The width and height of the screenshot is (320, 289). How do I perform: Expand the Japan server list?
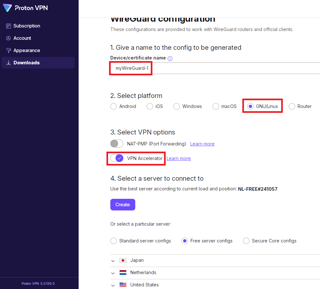click(113, 261)
